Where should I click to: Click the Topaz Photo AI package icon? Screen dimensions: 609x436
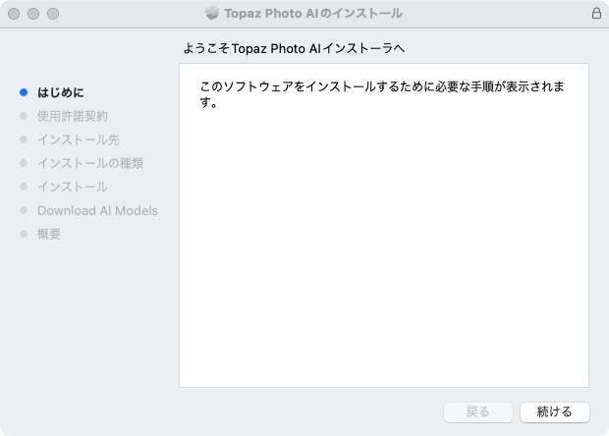pyautogui.click(x=212, y=13)
